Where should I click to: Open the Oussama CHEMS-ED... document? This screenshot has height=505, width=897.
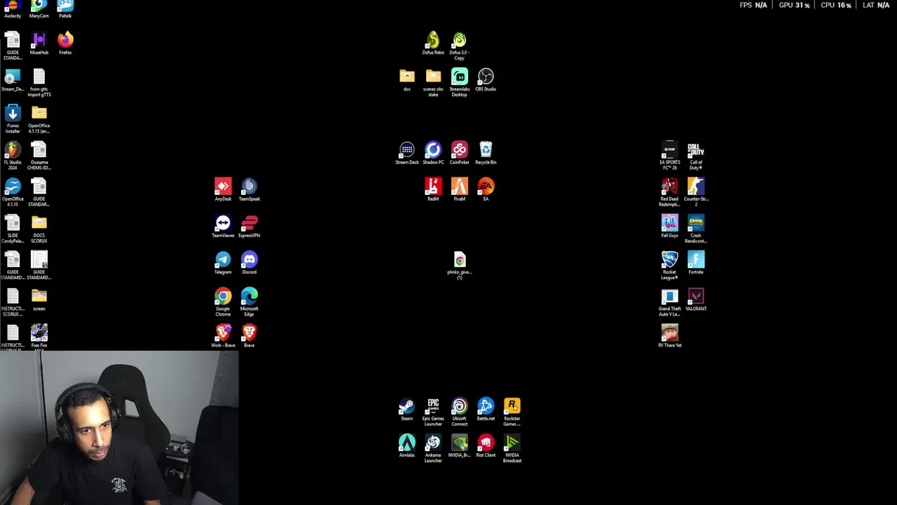[x=39, y=156]
